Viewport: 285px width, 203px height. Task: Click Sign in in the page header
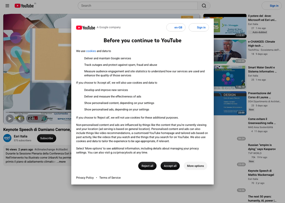point(272,6)
